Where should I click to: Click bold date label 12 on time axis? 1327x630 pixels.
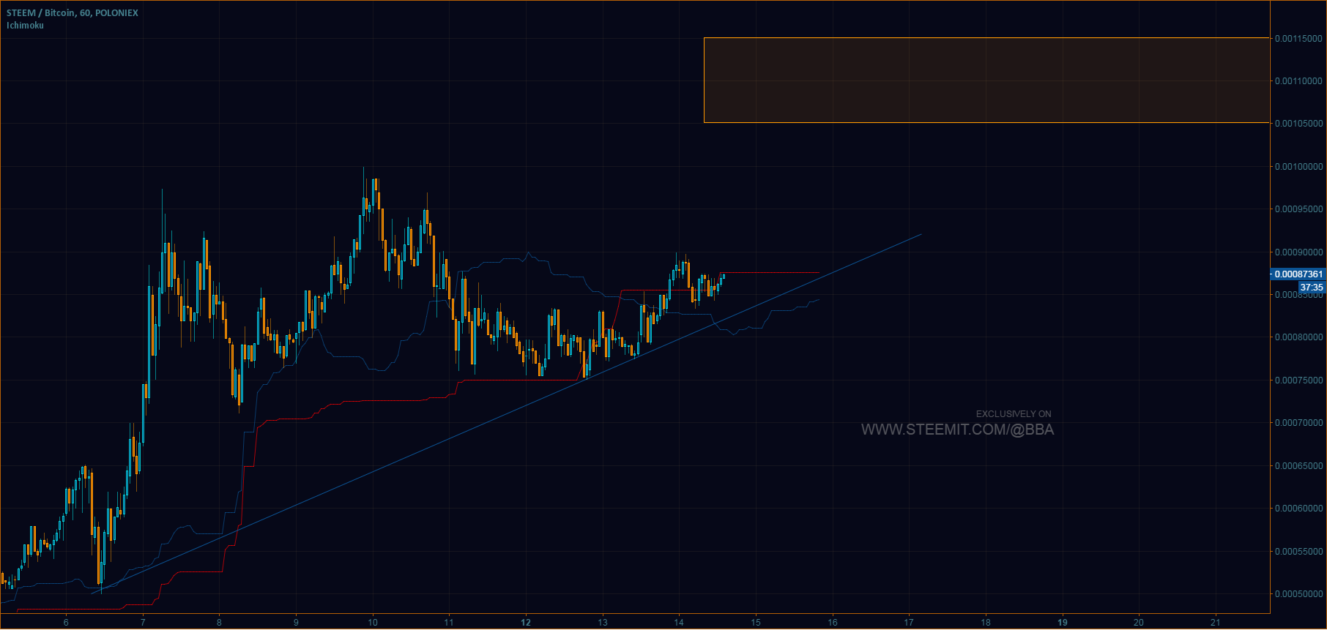[526, 623]
